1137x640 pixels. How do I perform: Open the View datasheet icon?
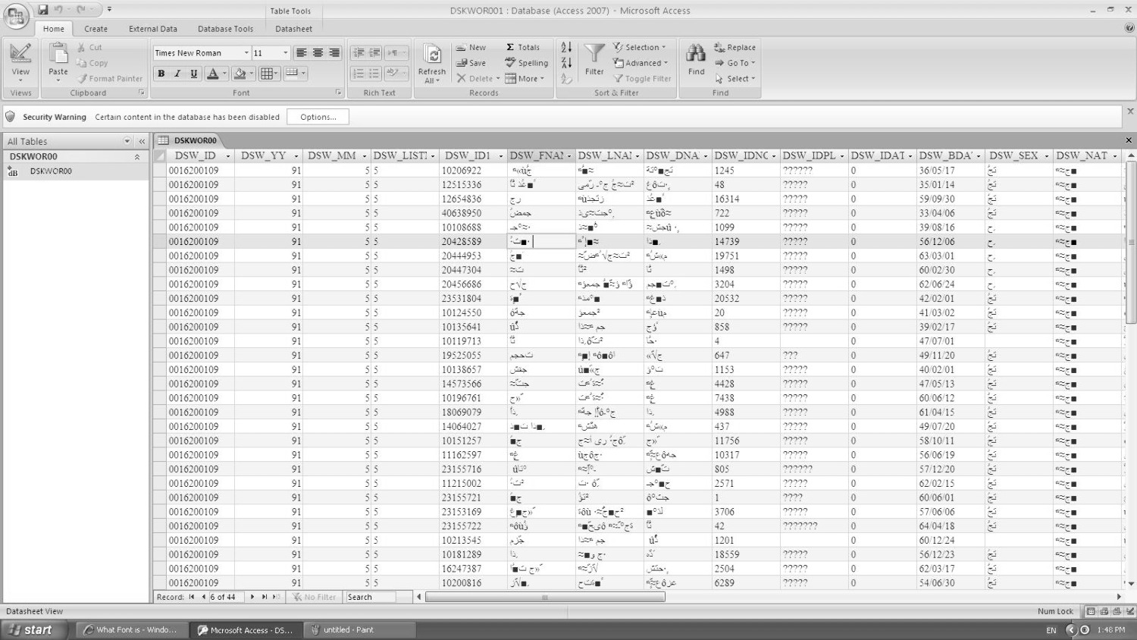[x=20, y=54]
